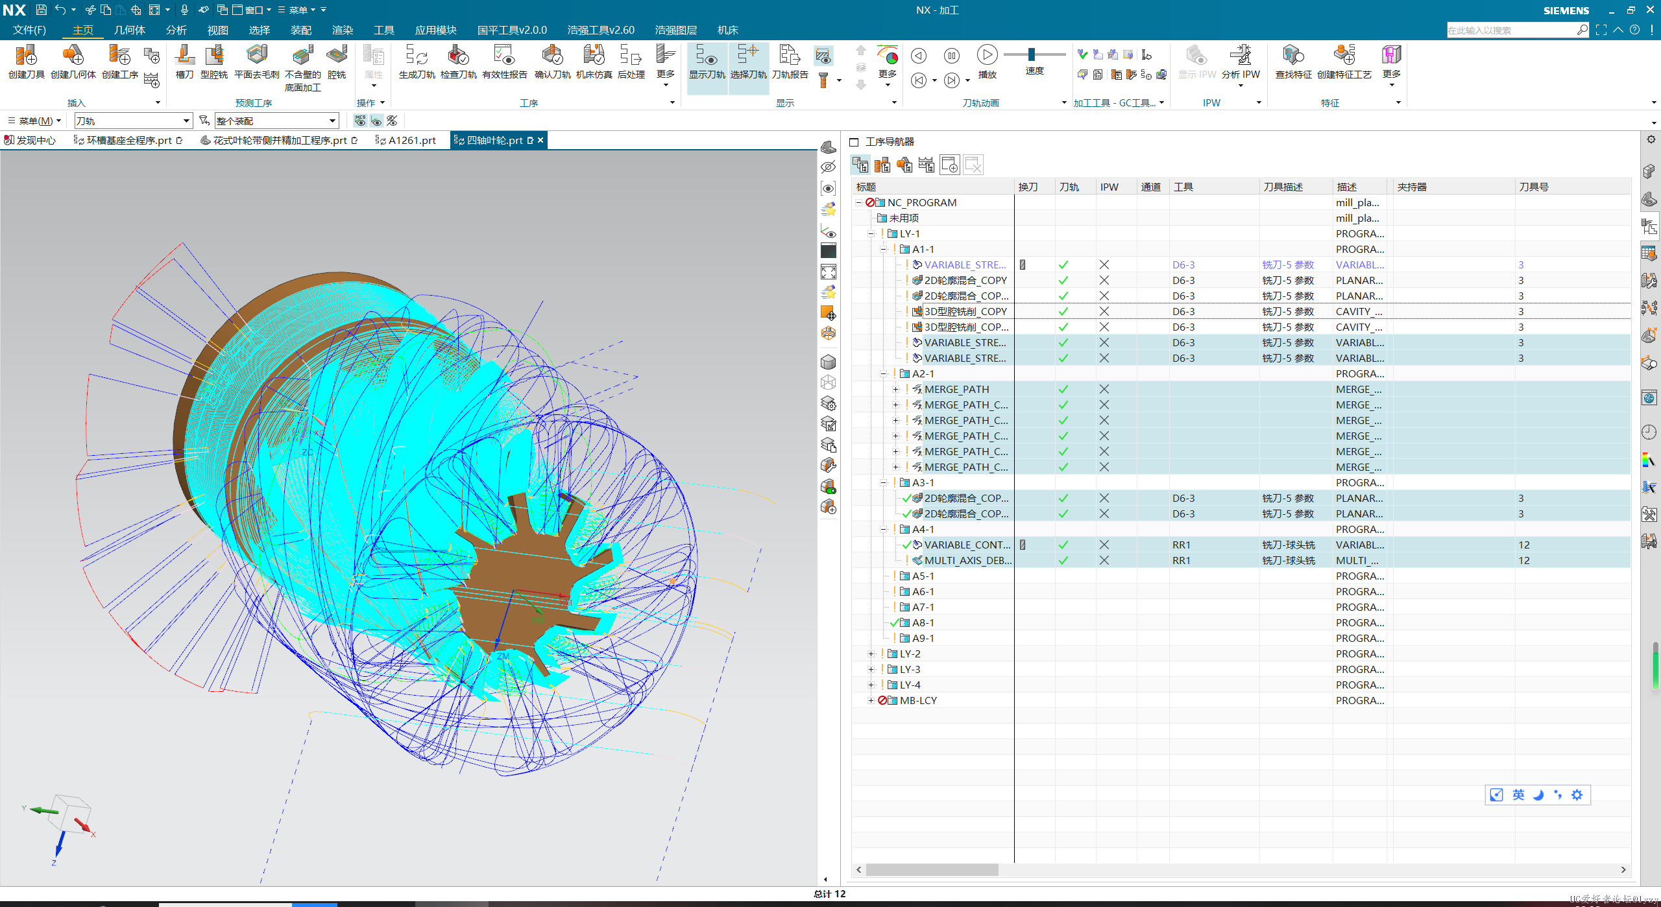Screen dimensions: 1661x907
Task: Select the MULTI_AXIS_DEB... operation row
Action: tap(1241, 560)
